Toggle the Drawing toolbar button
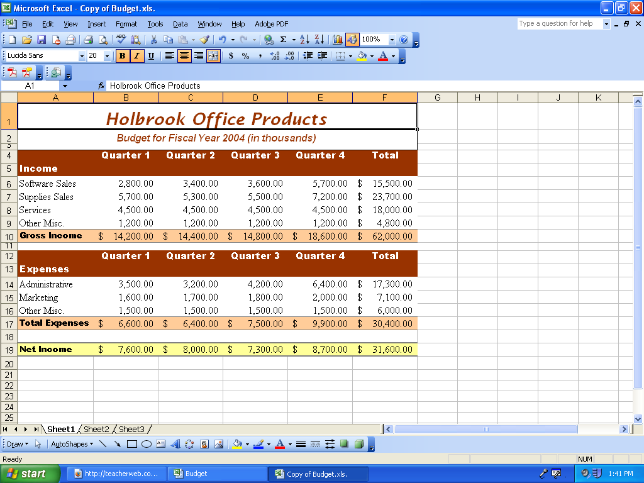644x483 pixels. coord(352,40)
